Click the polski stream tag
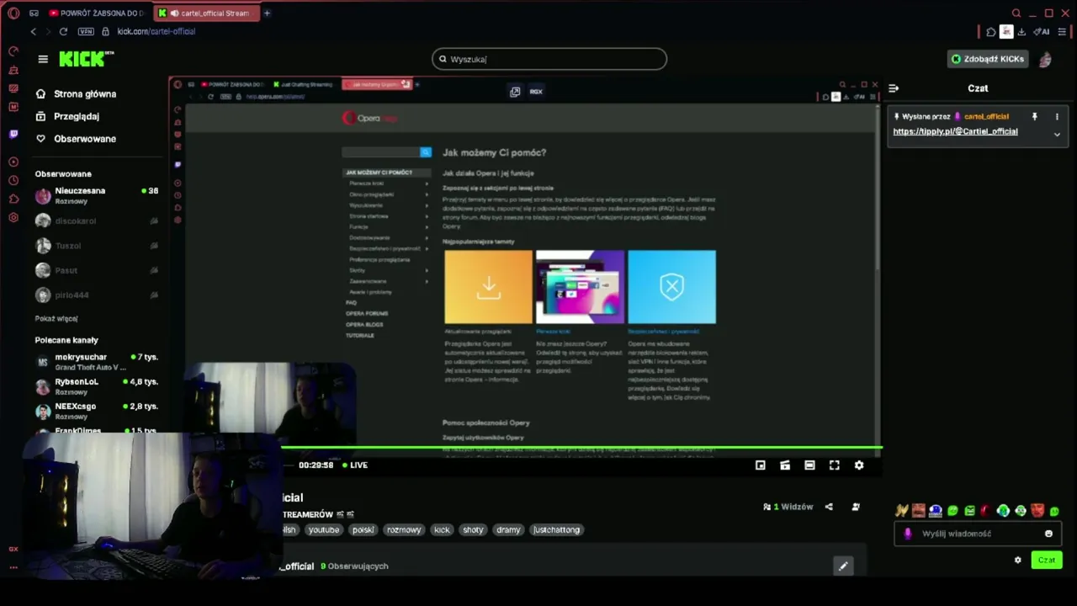Viewport: 1077px width, 606px height. 363,530
